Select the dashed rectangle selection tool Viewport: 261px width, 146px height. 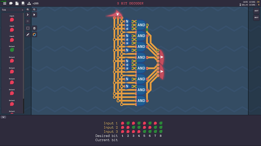coord(28,28)
